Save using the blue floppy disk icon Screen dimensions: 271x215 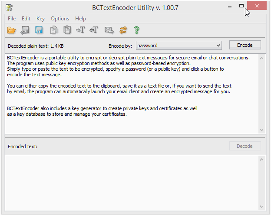(x=39, y=30)
